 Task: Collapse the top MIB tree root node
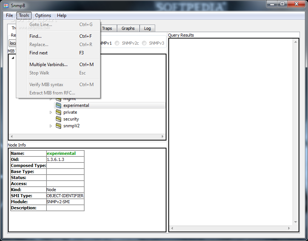[13, 58]
